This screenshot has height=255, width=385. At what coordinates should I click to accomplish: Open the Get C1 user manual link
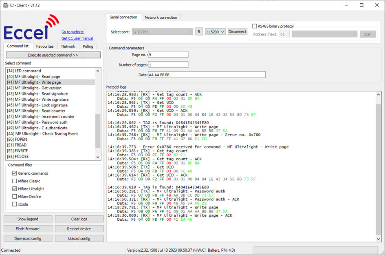tap(77, 38)
